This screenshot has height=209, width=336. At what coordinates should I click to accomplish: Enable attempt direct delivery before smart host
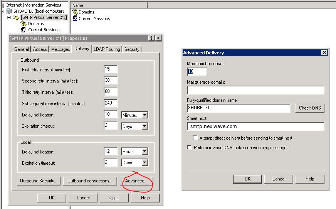click(x=195, y=138)
